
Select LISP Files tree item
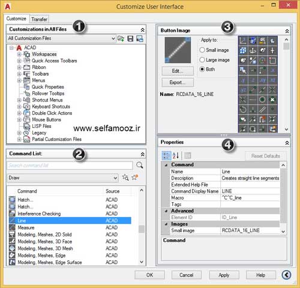click(x=41, y=126)
